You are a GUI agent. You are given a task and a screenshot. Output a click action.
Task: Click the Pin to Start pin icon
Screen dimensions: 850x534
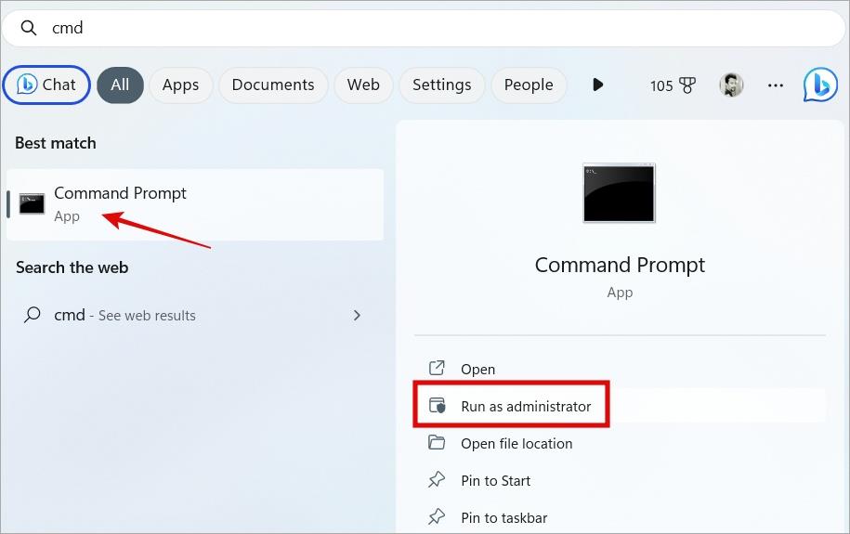[437, 479]
